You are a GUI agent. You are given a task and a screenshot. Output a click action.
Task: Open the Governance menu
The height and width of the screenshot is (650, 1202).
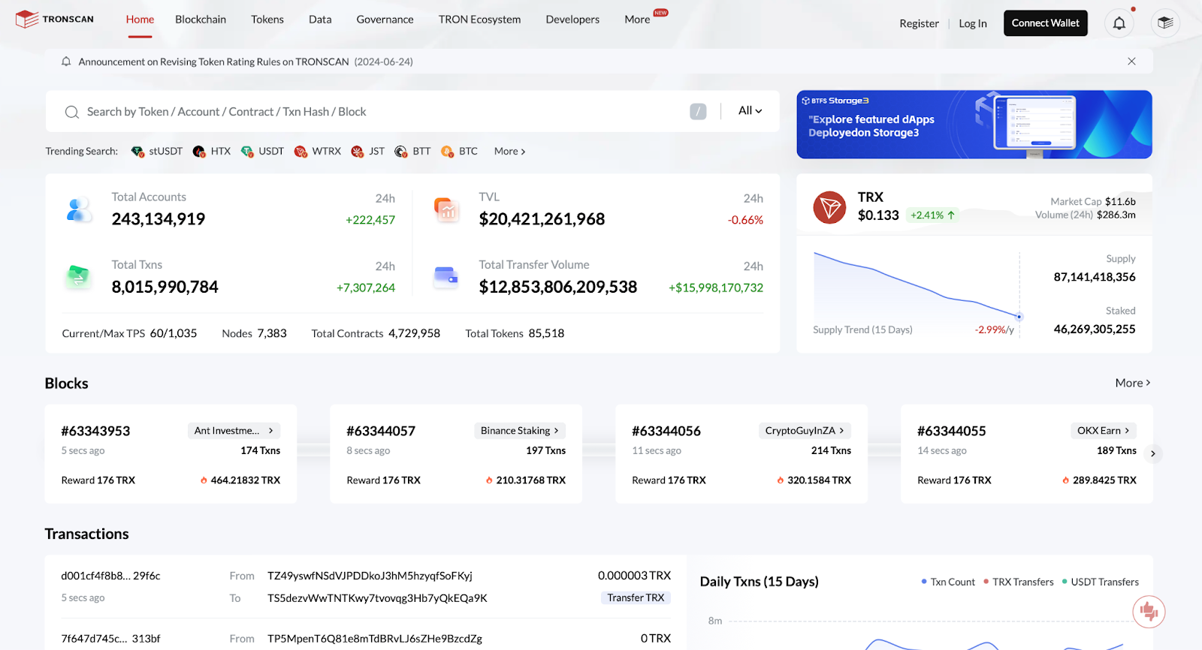pyautogui.click(x=385, y=20)
